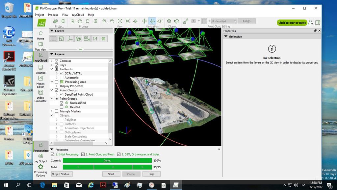The width and height of the screenshot is (337, 190).
Task: Click the Current progress bar showing Done
Action: pos(107,160)
